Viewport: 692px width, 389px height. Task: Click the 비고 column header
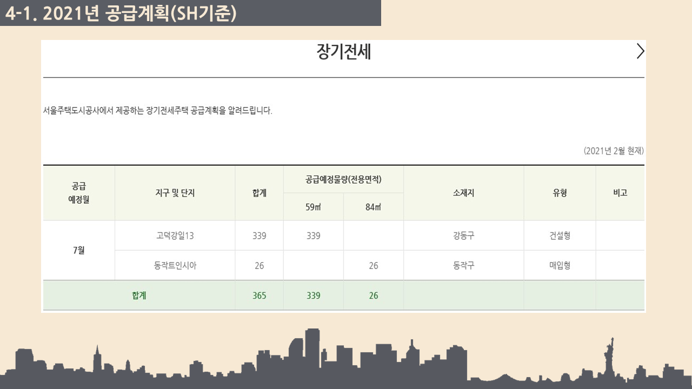(620, 193)
